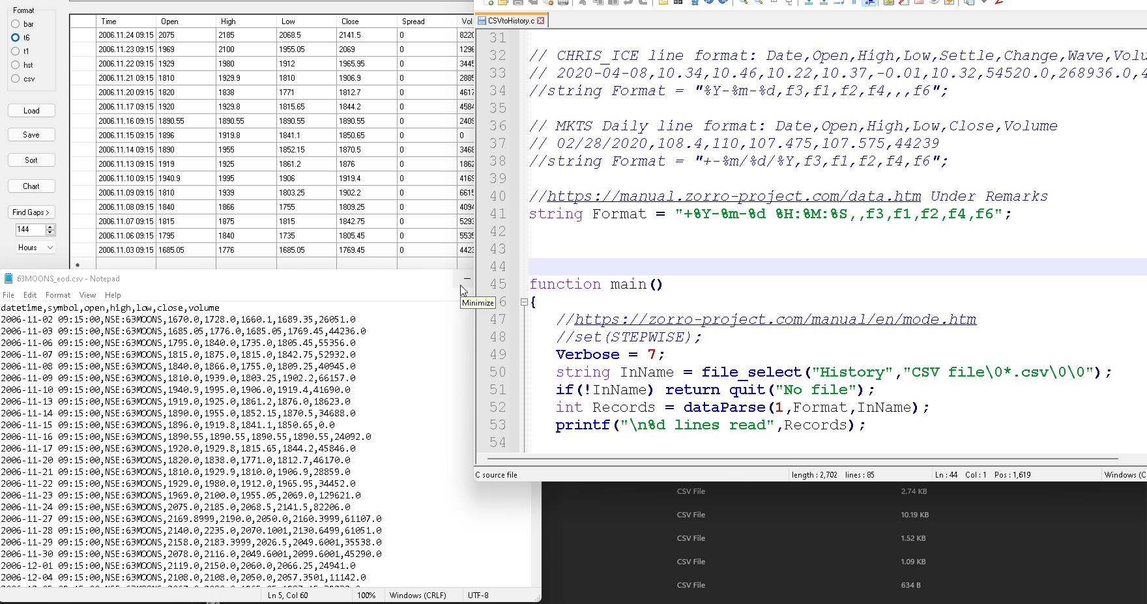Image resolution: width=1147 pixels, height=604 pixels.
Task: Open Notepad's Format menu
Action: pos(58,295)
